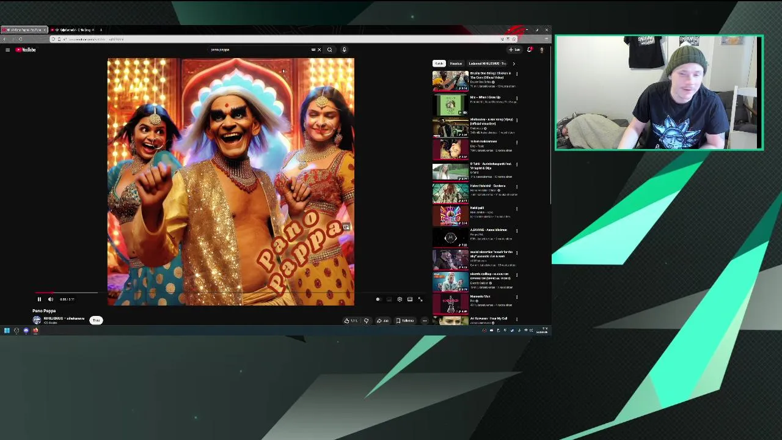Open more actions ellipsis below the video
Image resolution: width=782 pixels, height=440 pixels.
(x=425, y=321)
